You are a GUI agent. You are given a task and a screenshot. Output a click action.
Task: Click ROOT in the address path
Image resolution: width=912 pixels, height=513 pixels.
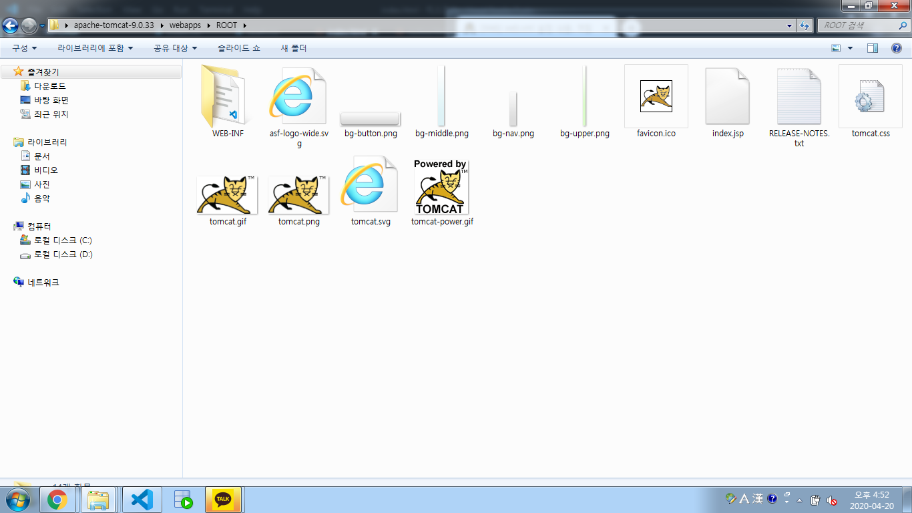pyautogui.click(x=227, y=25)
